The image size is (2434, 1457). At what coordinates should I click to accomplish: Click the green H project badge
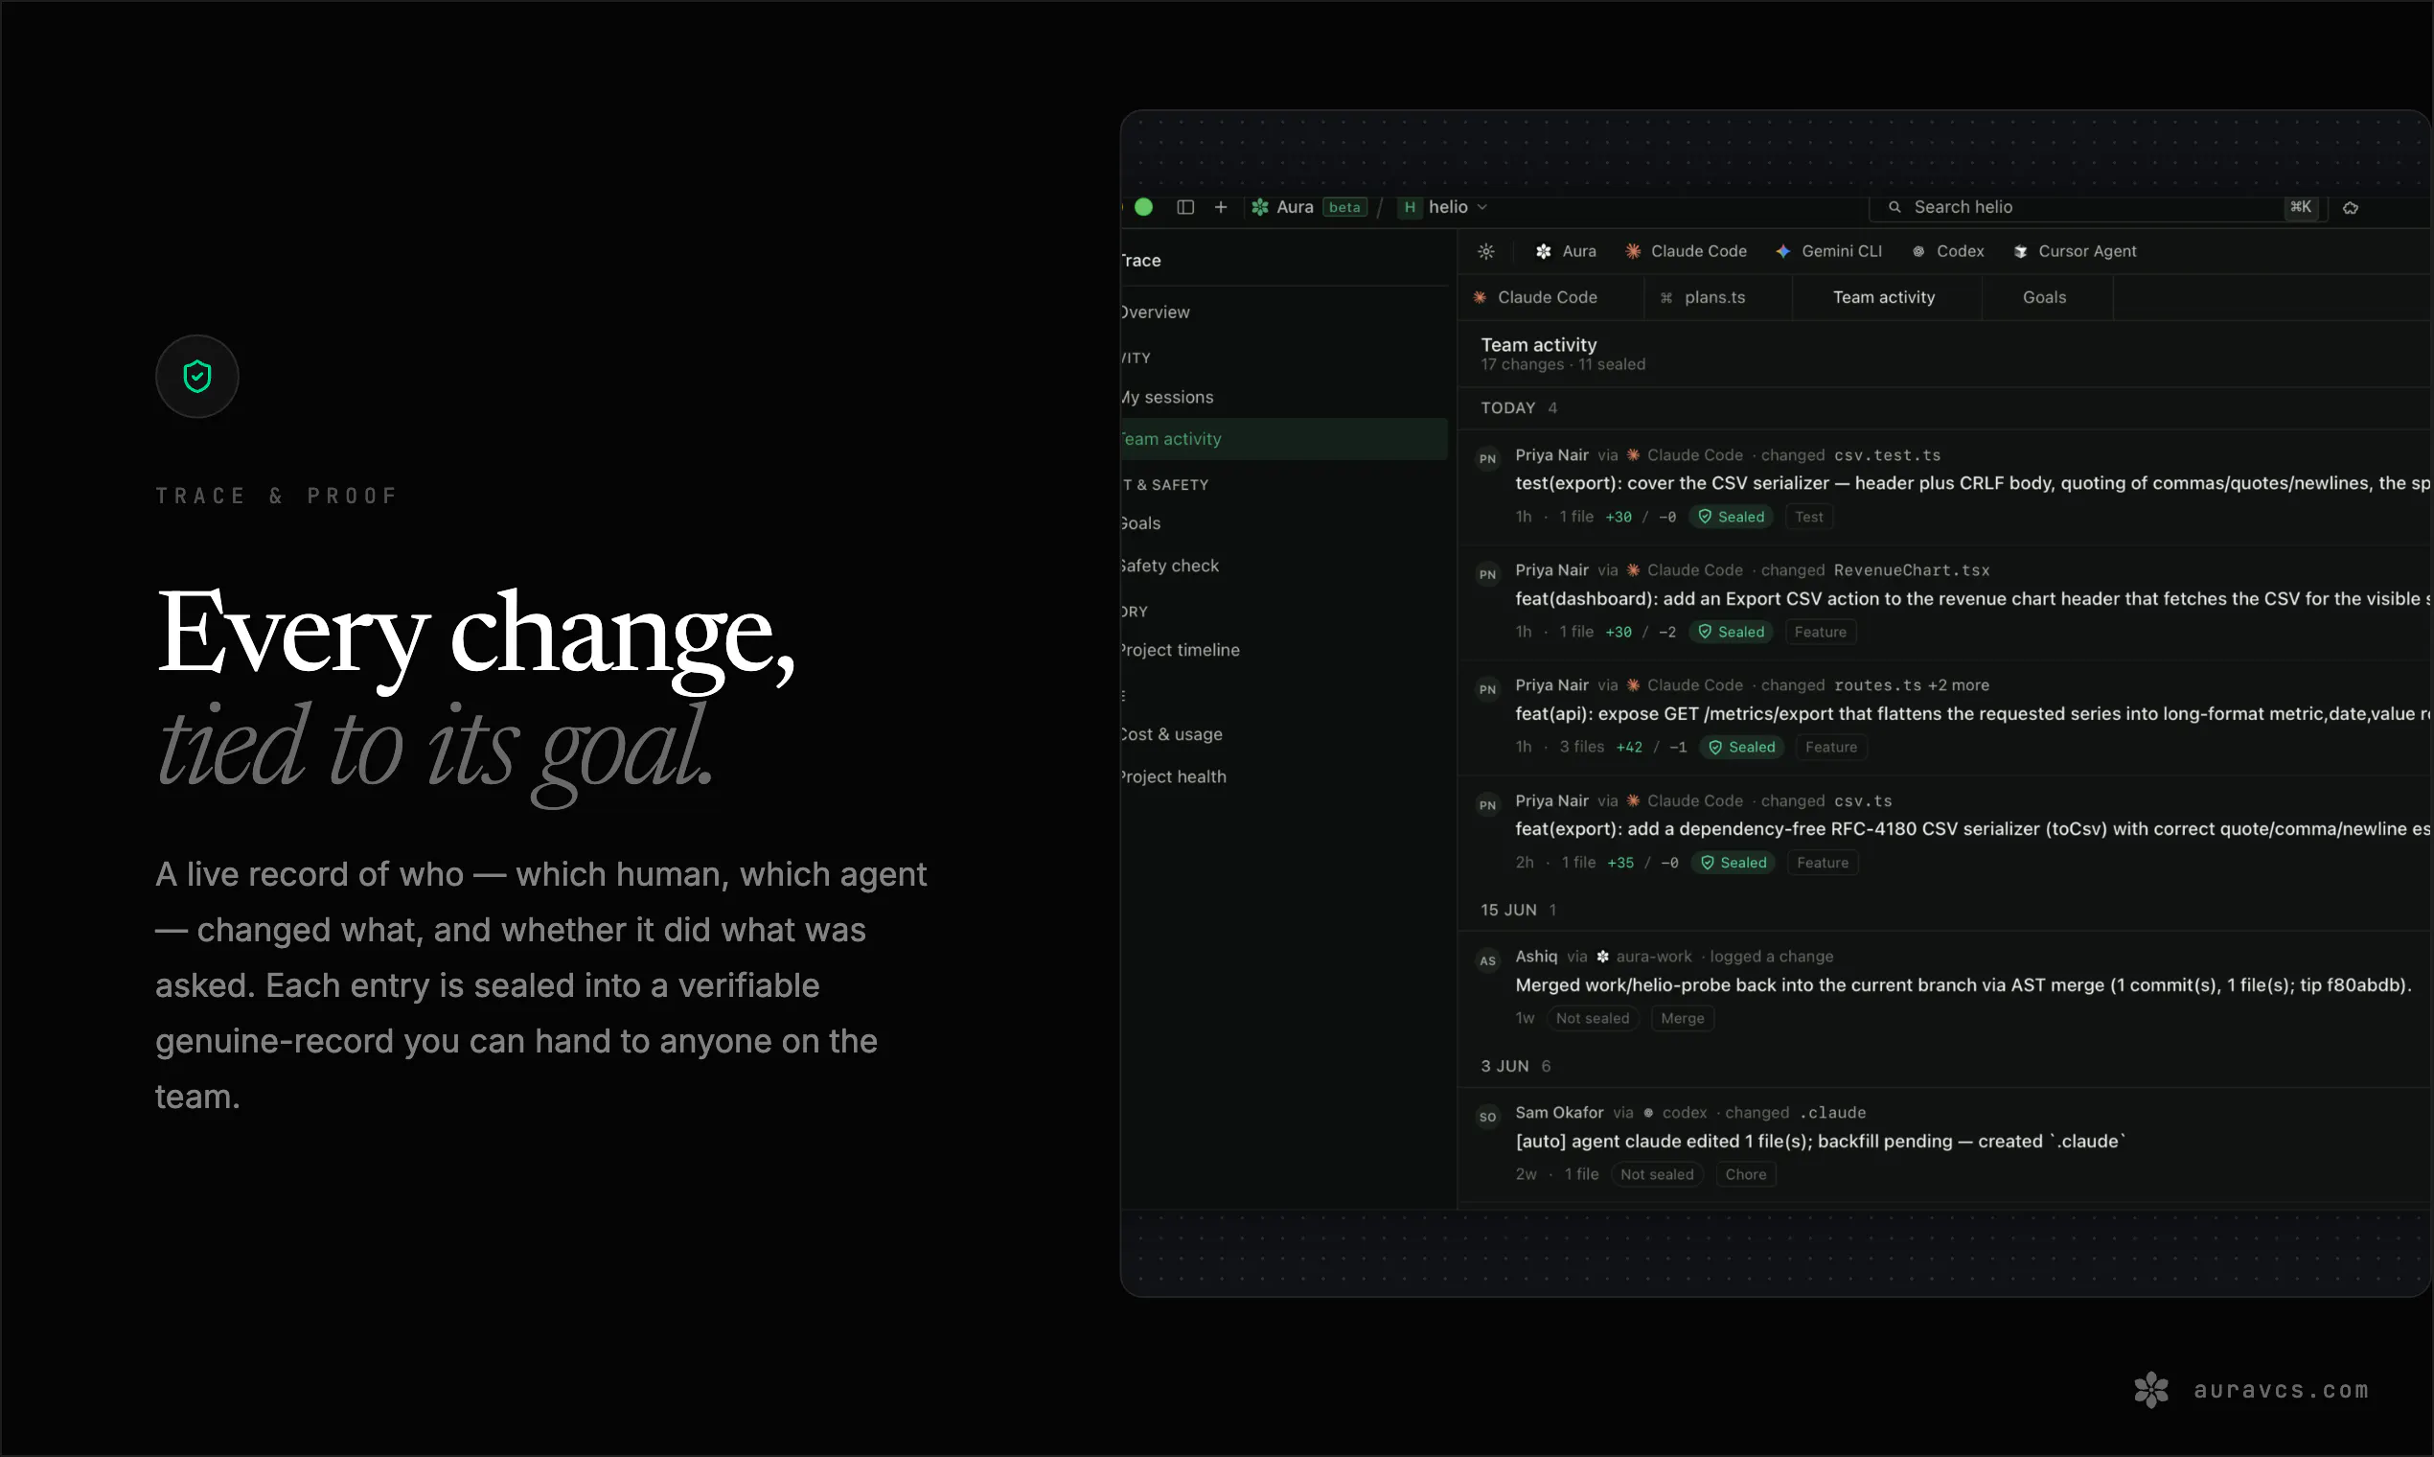pos(1410,207)
